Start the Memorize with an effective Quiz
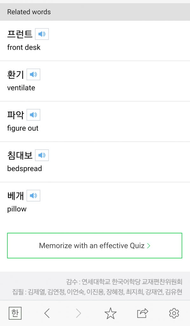 click(x=95, y=245)
